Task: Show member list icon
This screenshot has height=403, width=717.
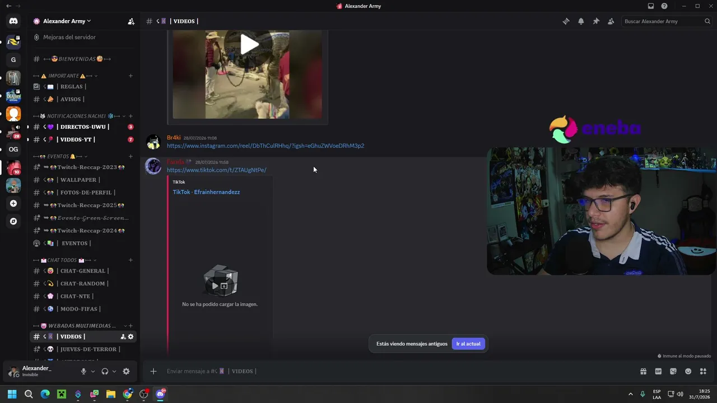Action: (611, 21)
